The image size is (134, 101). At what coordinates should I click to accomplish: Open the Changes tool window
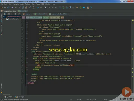click(x=20, y=97)
